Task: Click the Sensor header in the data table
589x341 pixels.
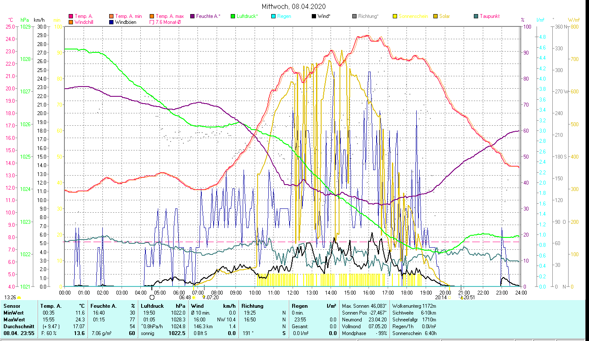Action: (11, 306)
